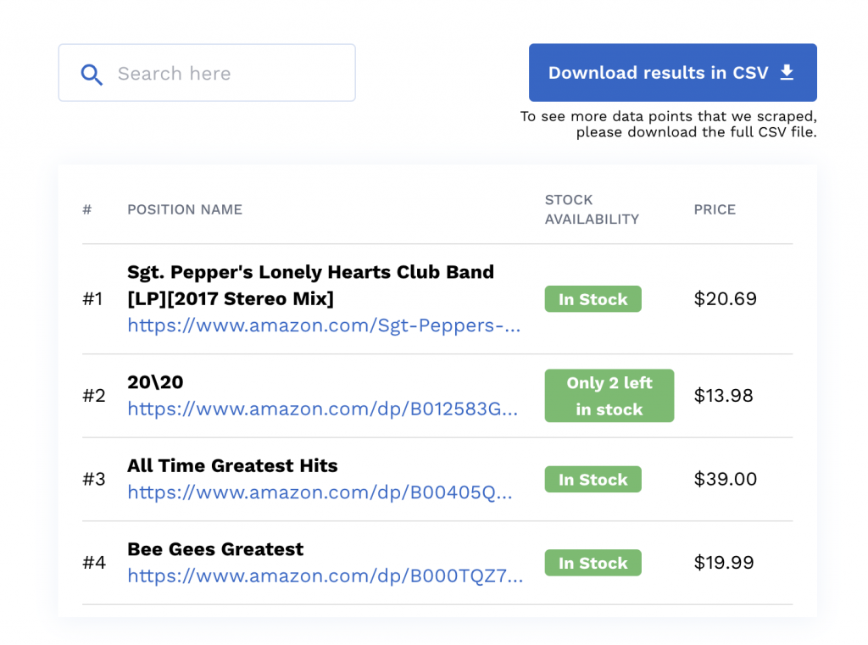Image resolution: width=868 pixels, height=645 pixels.
Task: Click the search magnifier icon
Action: [92, 75]
